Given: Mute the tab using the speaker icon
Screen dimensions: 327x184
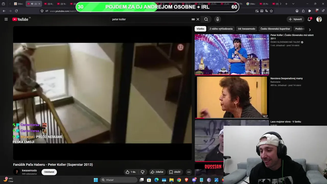Looking at the screenshot, I should 32,4.
